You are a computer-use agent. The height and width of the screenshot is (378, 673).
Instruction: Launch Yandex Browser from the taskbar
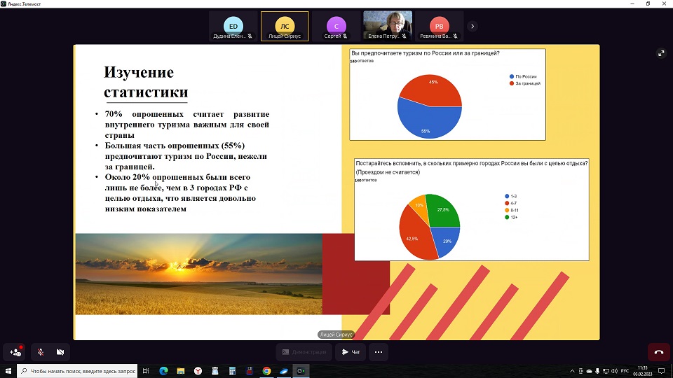click(x=198, y=371)
